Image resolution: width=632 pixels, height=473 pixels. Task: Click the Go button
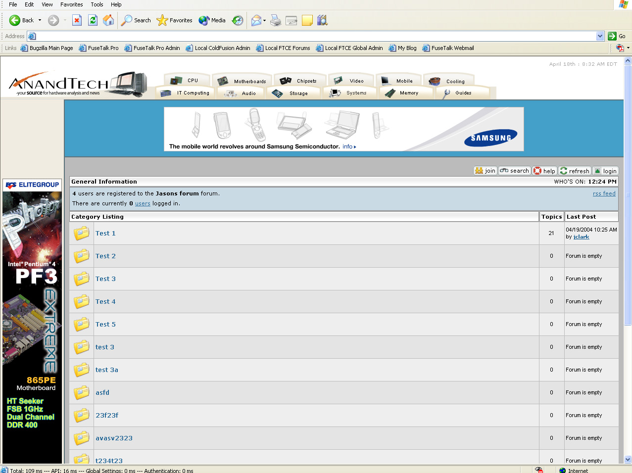617,36
